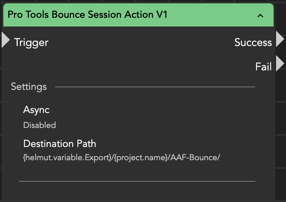Click the Fail output port triangle
286x202 pixels.
click(280, 64)
